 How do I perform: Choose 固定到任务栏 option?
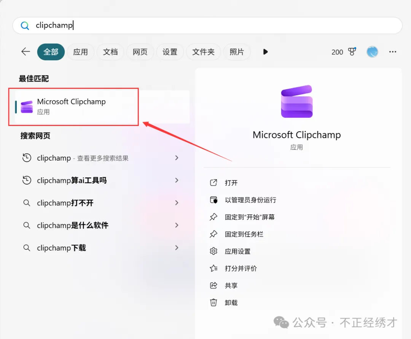coord(244,234)
